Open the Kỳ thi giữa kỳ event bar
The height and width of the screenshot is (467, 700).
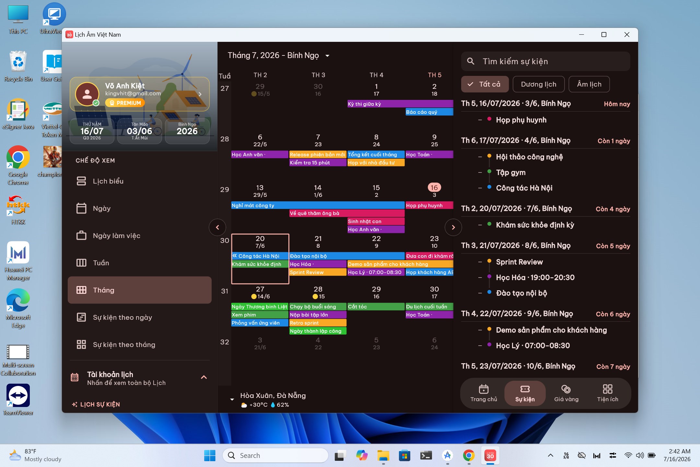[x=400, y=104]
